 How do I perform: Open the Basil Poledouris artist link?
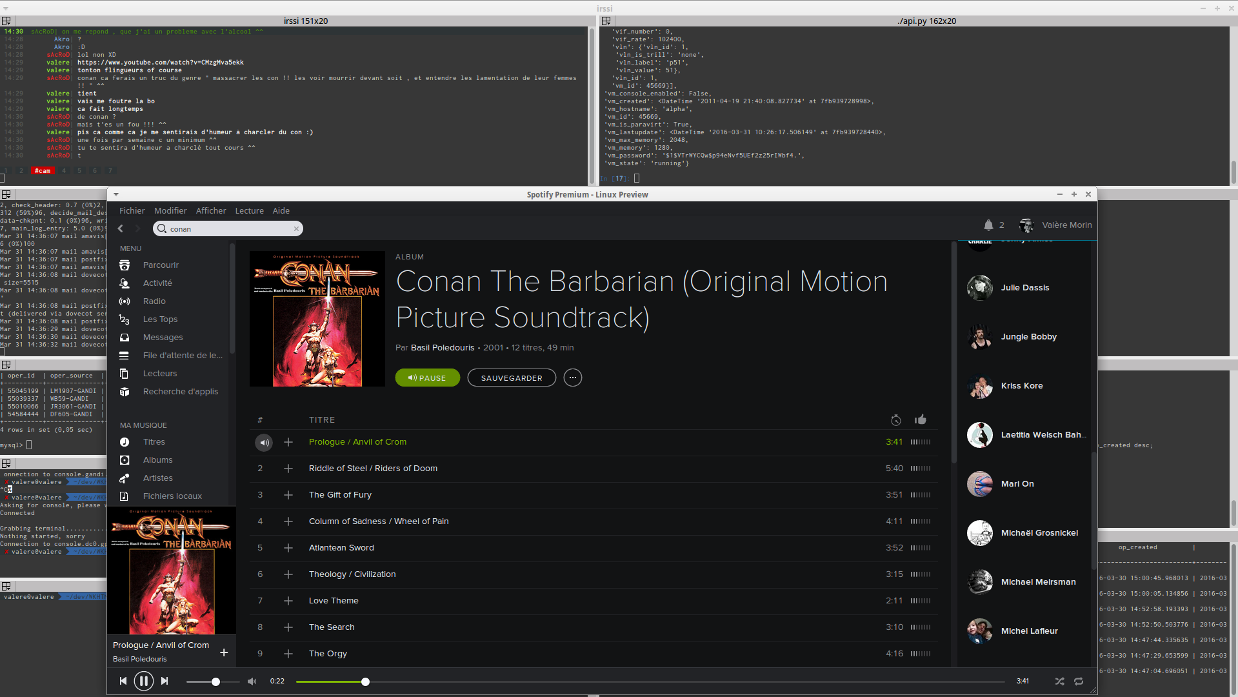[443, 348]
